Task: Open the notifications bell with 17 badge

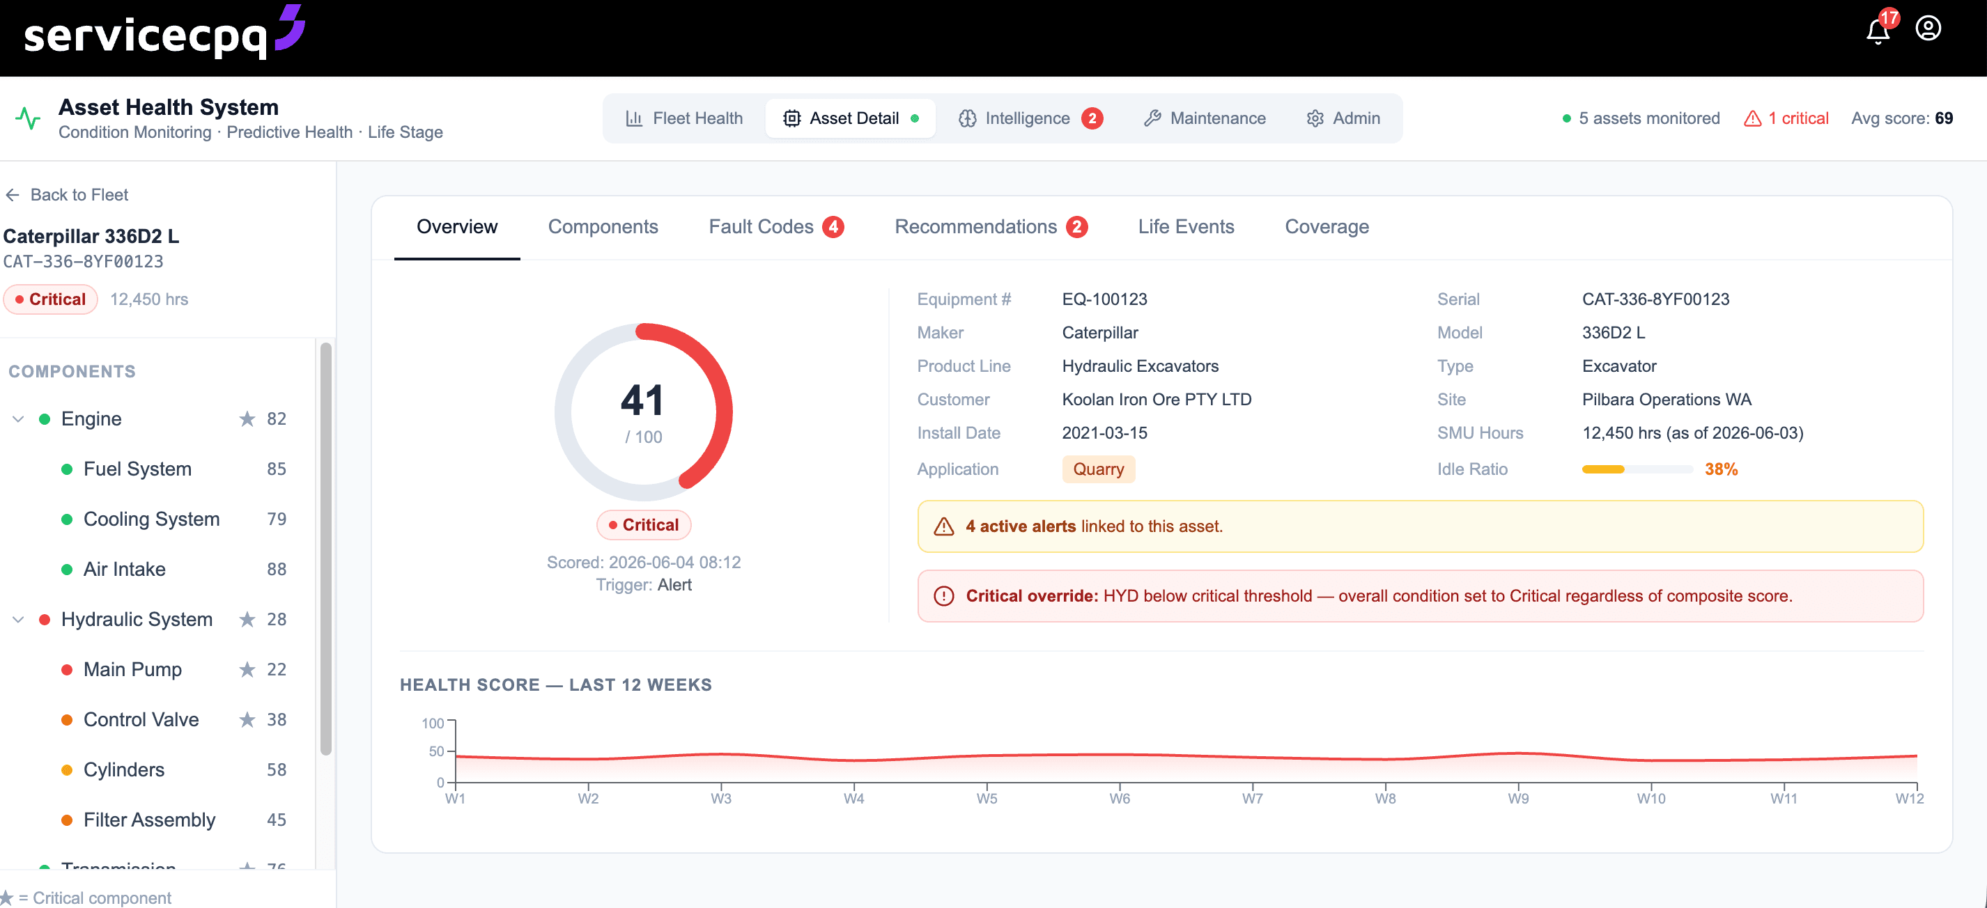Action: 1878,29
